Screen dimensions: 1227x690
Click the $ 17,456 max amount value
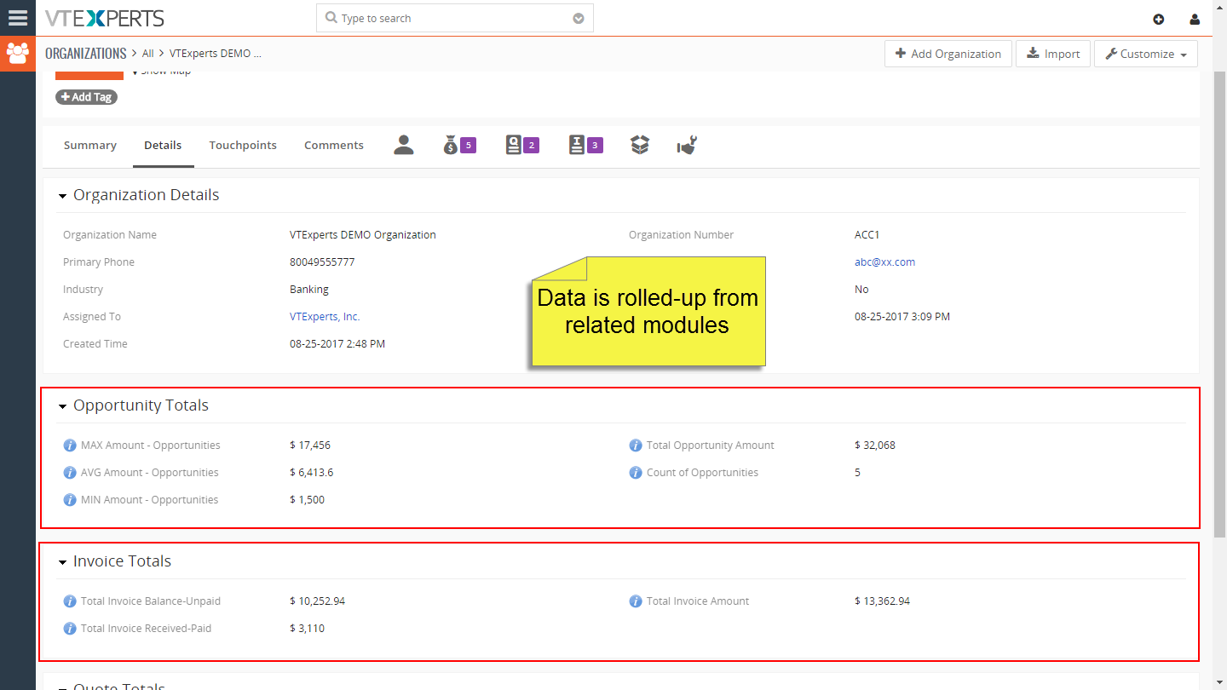310,446
